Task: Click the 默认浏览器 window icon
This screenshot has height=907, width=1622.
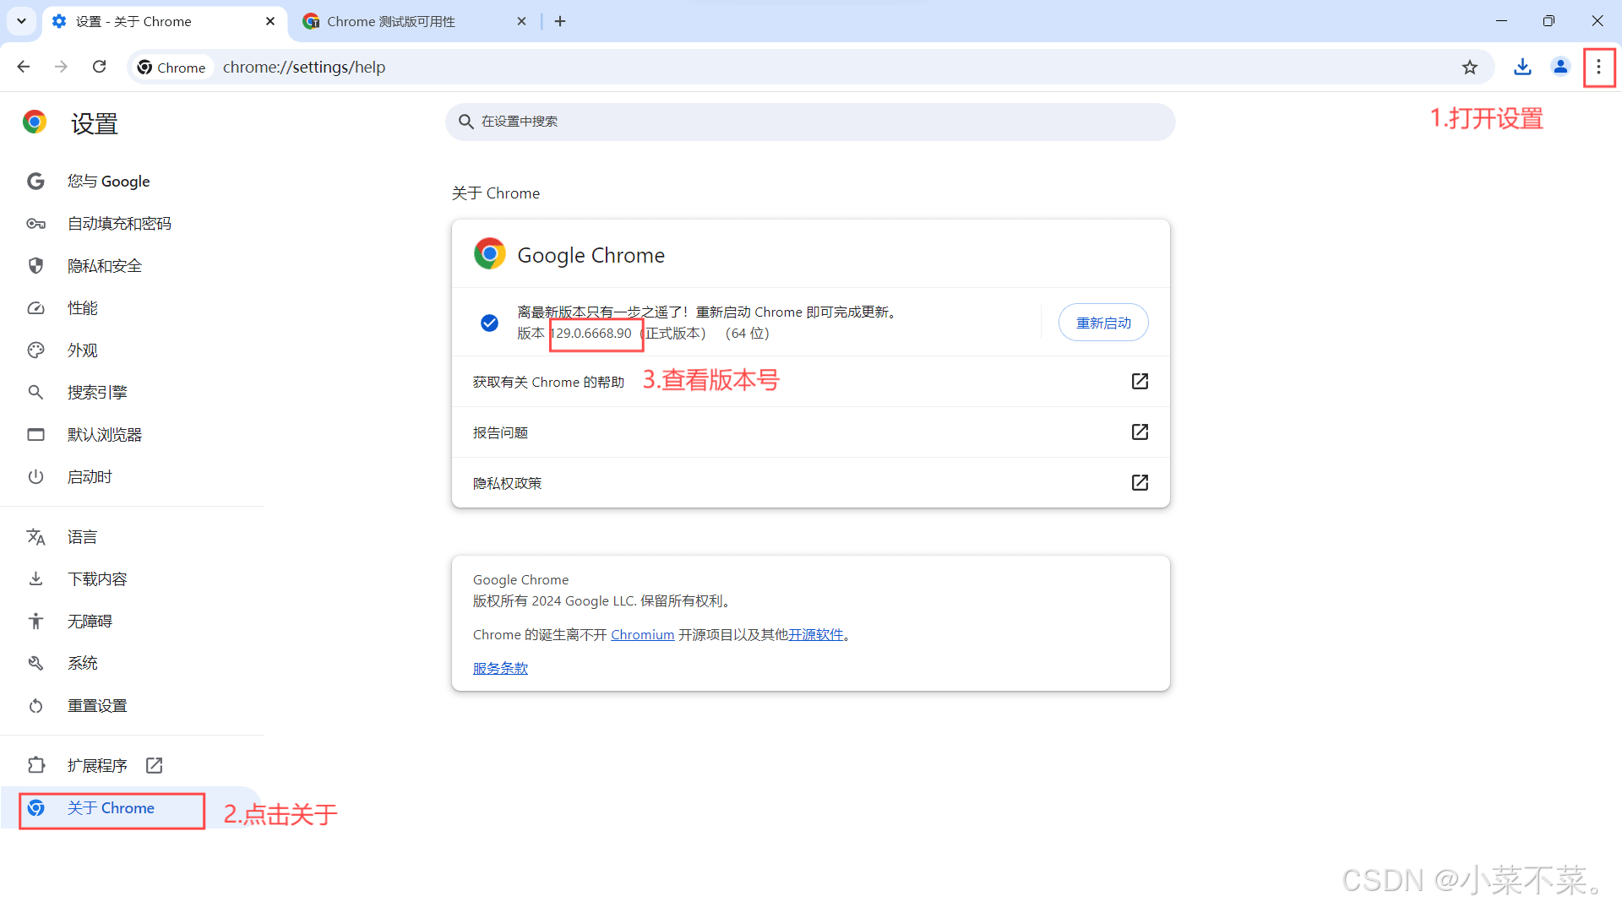Action: click(35, 434)
